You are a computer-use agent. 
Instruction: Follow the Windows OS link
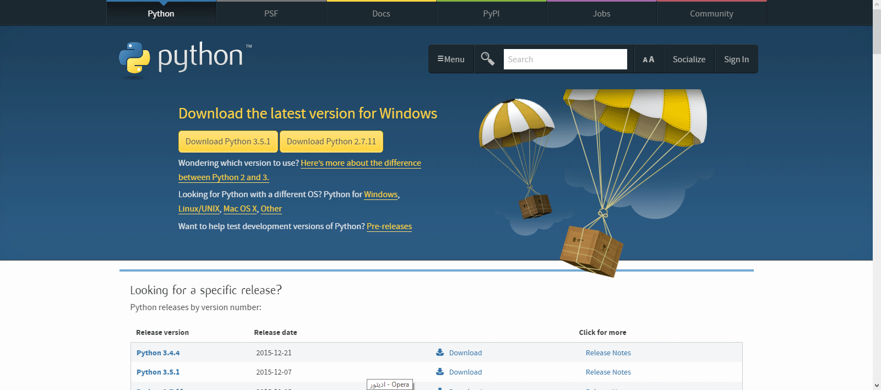380,194
